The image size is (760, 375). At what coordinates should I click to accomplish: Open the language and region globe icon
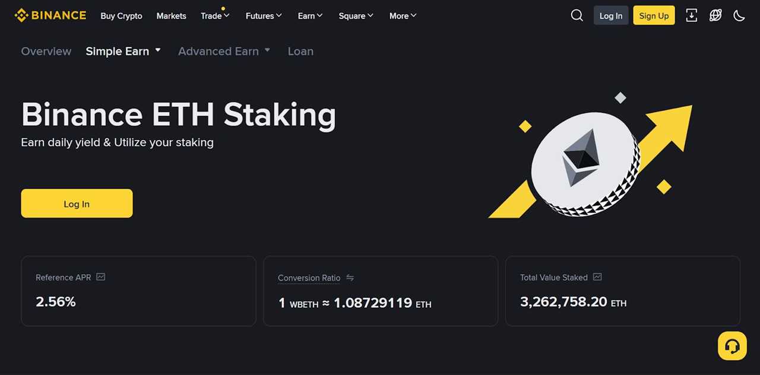pos(715,15)
